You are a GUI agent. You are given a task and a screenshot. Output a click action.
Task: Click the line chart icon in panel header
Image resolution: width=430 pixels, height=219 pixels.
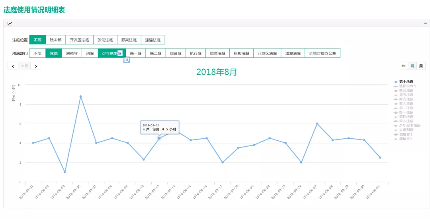point(10,23)
